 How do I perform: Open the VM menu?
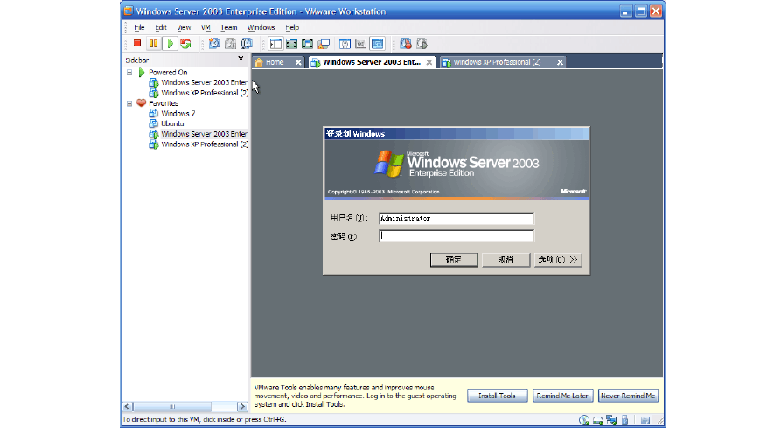click(x=206, y=27)
